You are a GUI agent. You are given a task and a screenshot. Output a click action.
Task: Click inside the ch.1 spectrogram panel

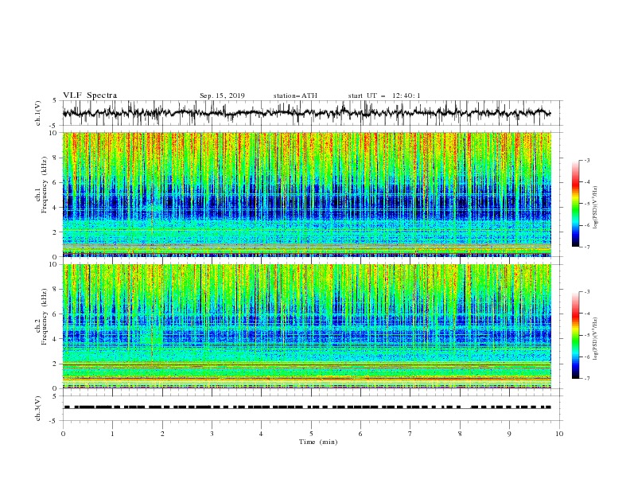307,194
